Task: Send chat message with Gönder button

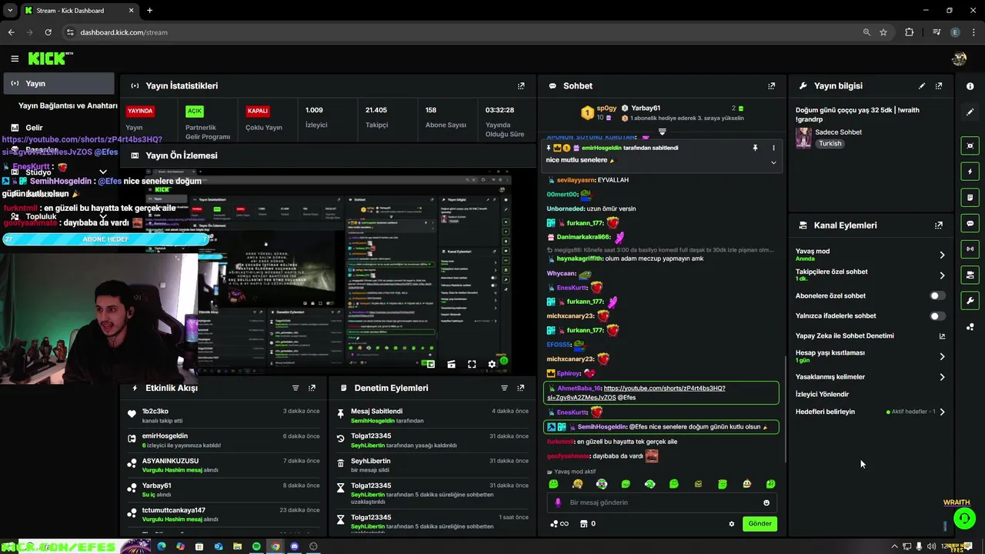Action: (760, 524)
